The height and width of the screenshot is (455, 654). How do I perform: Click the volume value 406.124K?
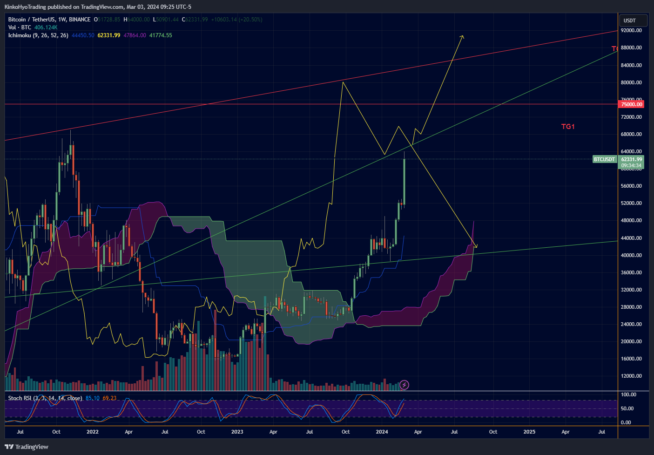[46, 27]
